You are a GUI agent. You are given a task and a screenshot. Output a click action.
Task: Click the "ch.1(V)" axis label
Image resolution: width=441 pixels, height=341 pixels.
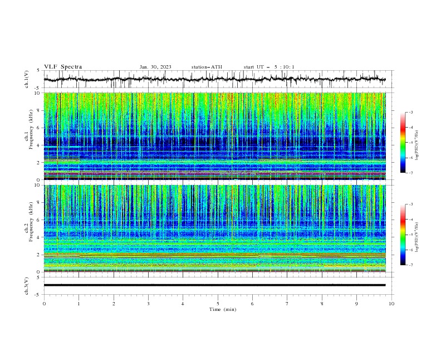click(27, 79)
